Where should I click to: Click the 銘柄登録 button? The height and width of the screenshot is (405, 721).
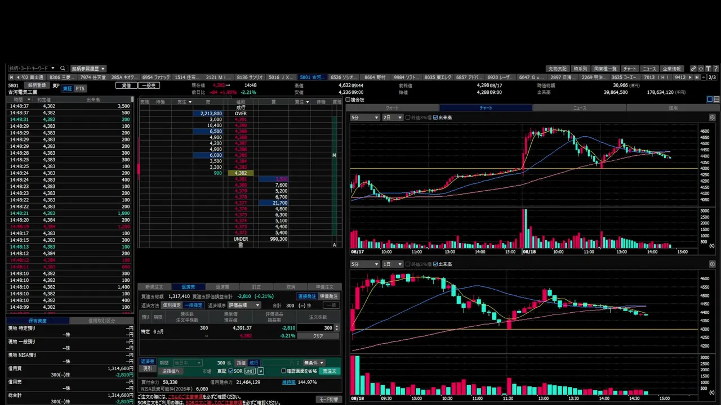pos(37,85)
